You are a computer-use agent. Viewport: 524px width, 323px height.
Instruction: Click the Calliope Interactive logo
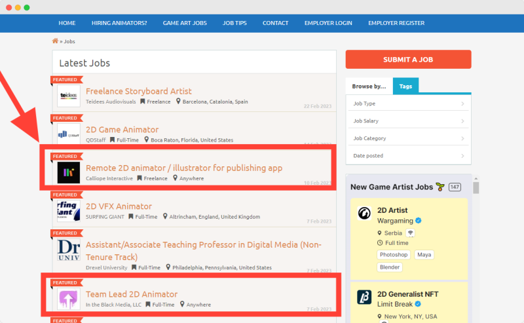click(69, 172)
